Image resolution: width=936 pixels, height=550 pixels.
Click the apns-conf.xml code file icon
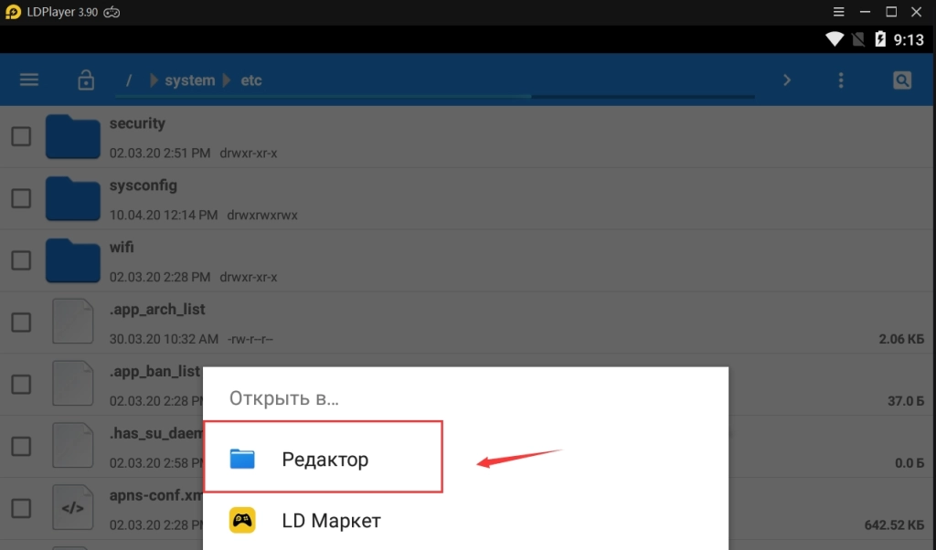point(72,507)
